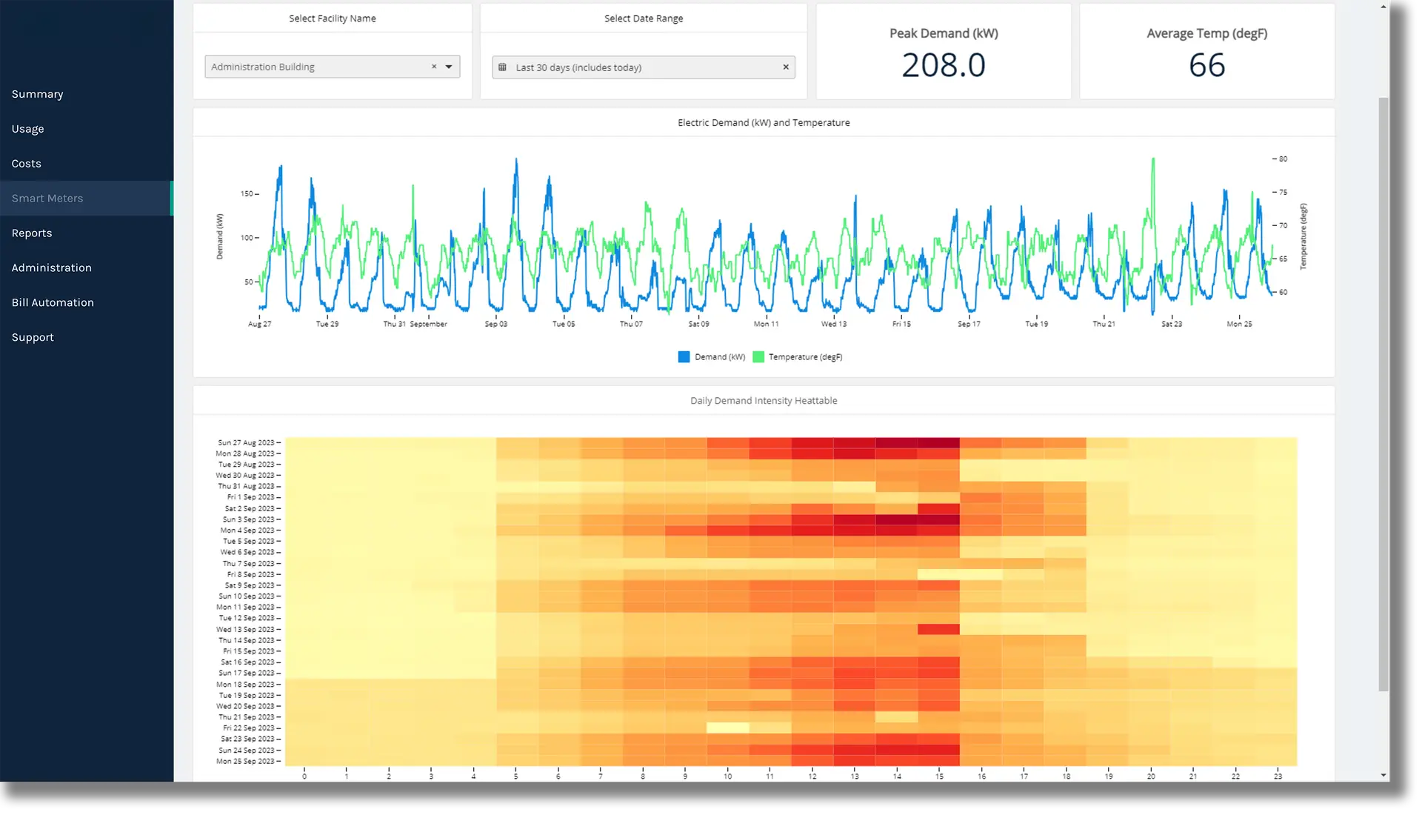This screenshot has width=1422, height=815.
Task: Toggle the Temperature (degF) series in legend
Action: click(797, 356)
